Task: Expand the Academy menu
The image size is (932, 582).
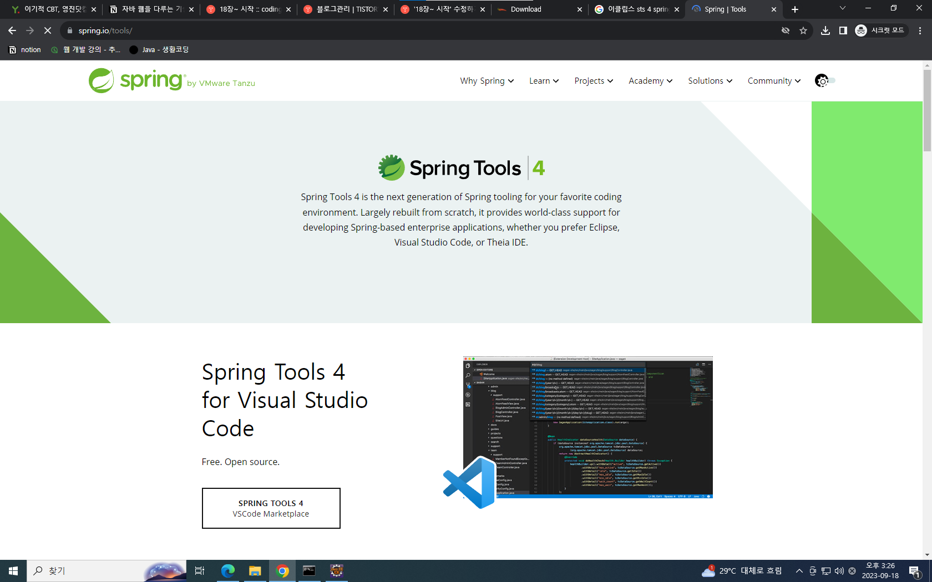Action: (651, 81)
